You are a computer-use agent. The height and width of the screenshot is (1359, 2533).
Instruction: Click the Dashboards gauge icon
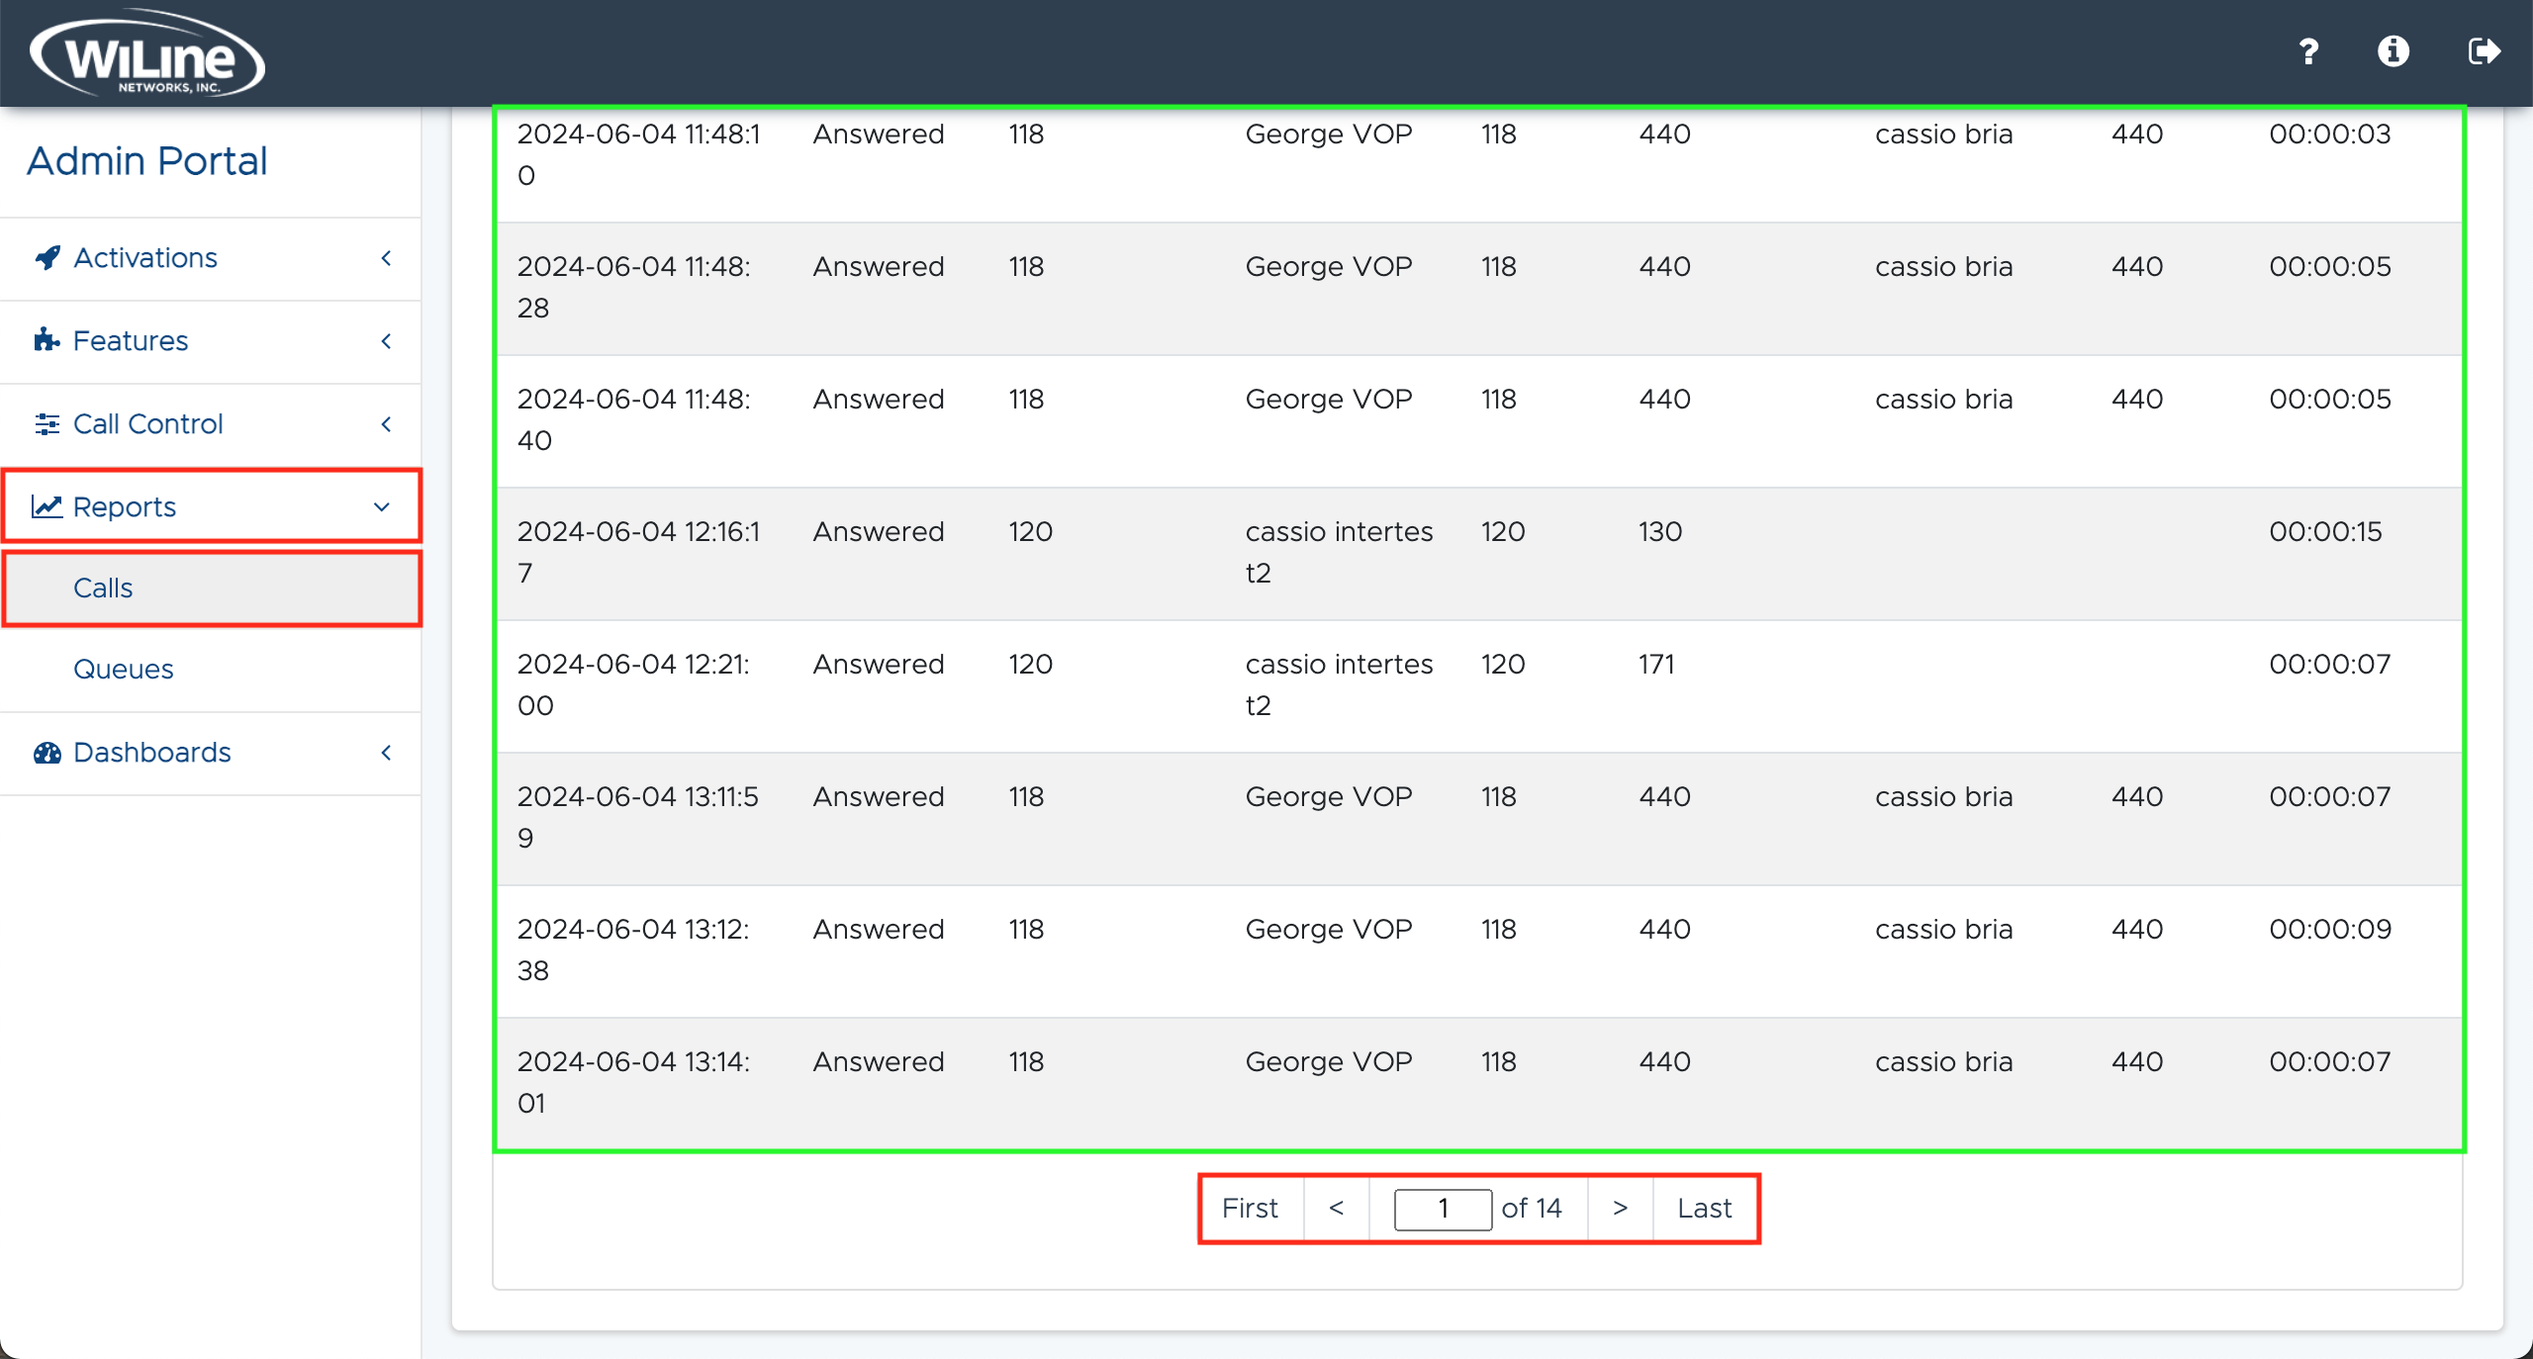coord(47,753)
